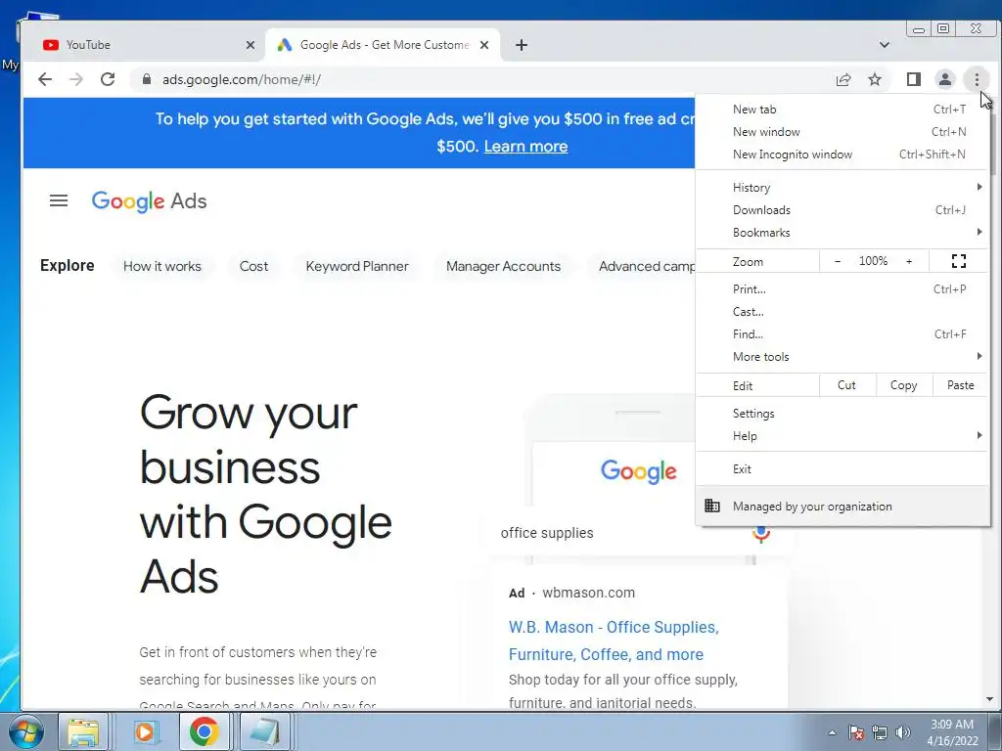Open Keyword Planner link
Screen dimensions: 1002x751
[357, 266]
